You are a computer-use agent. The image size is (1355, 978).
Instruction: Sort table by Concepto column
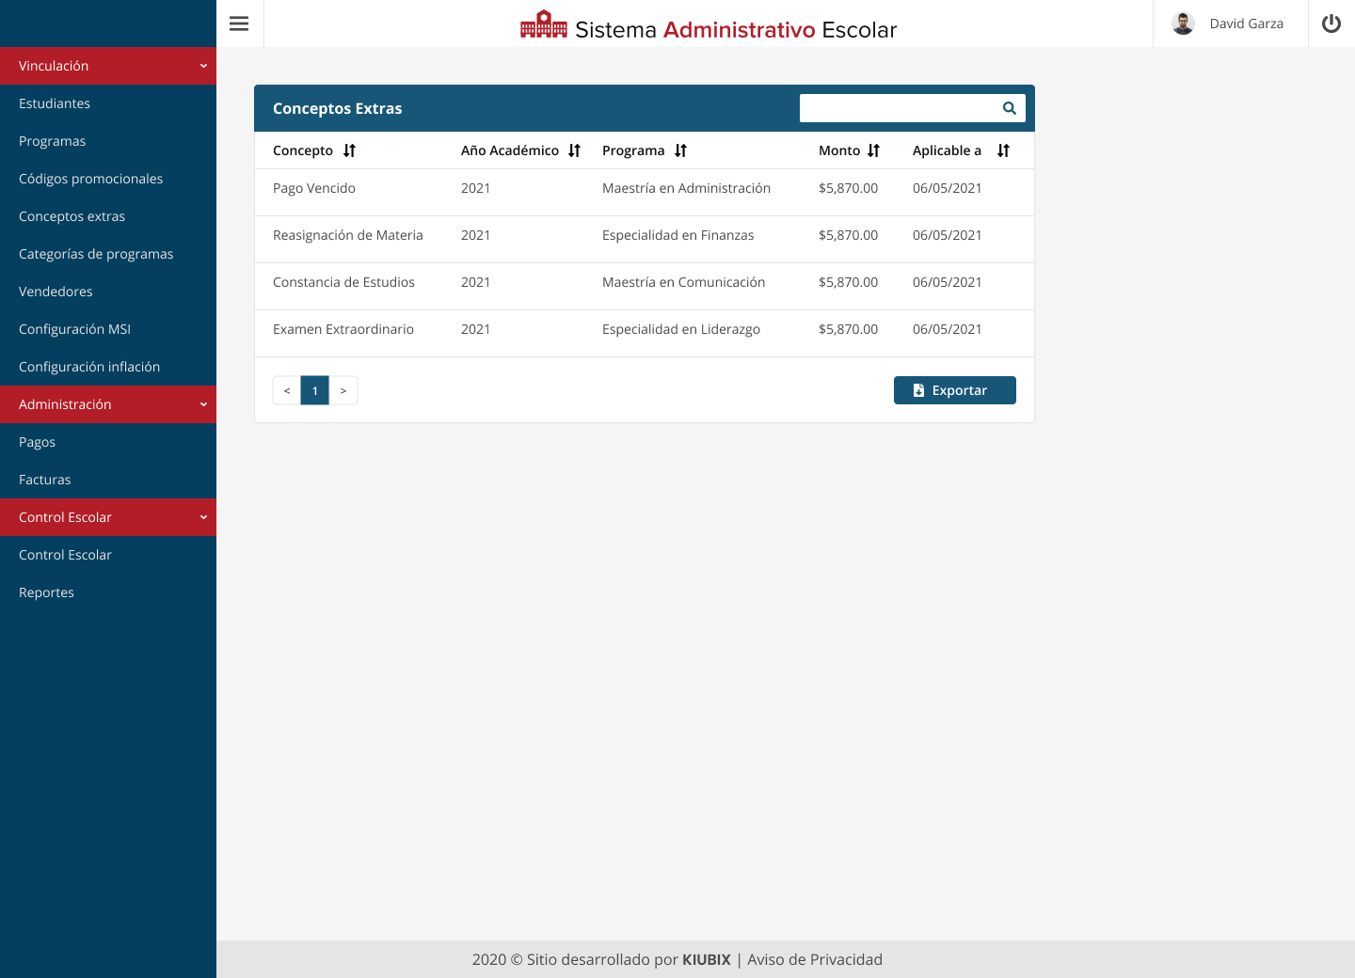pyautogui.click(x=349, y=150)
